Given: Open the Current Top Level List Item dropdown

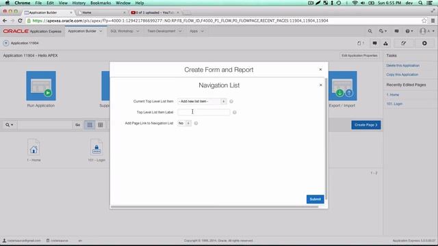Looking at the screenshot, I should [202, 102].
